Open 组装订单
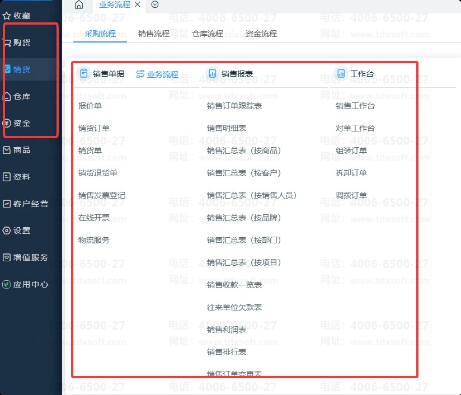Viewport: 461px width, 395px height. [351, 151]
